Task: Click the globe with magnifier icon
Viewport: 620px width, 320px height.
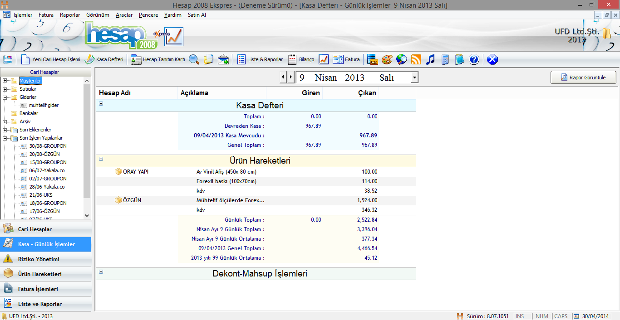Action: 401,59
